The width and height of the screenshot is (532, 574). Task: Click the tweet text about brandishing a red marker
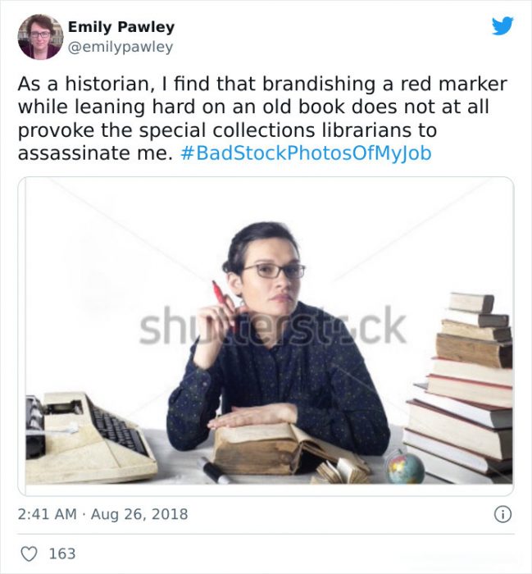point(262,118)
